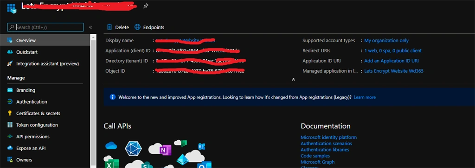Click the info icon in the welcome banner
The image size is (475, 168).
[112, 97]
